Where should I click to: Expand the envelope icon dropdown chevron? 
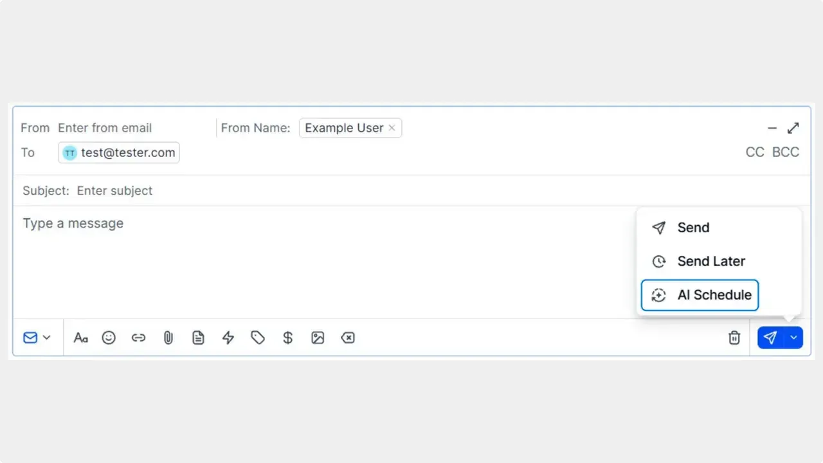46,338
